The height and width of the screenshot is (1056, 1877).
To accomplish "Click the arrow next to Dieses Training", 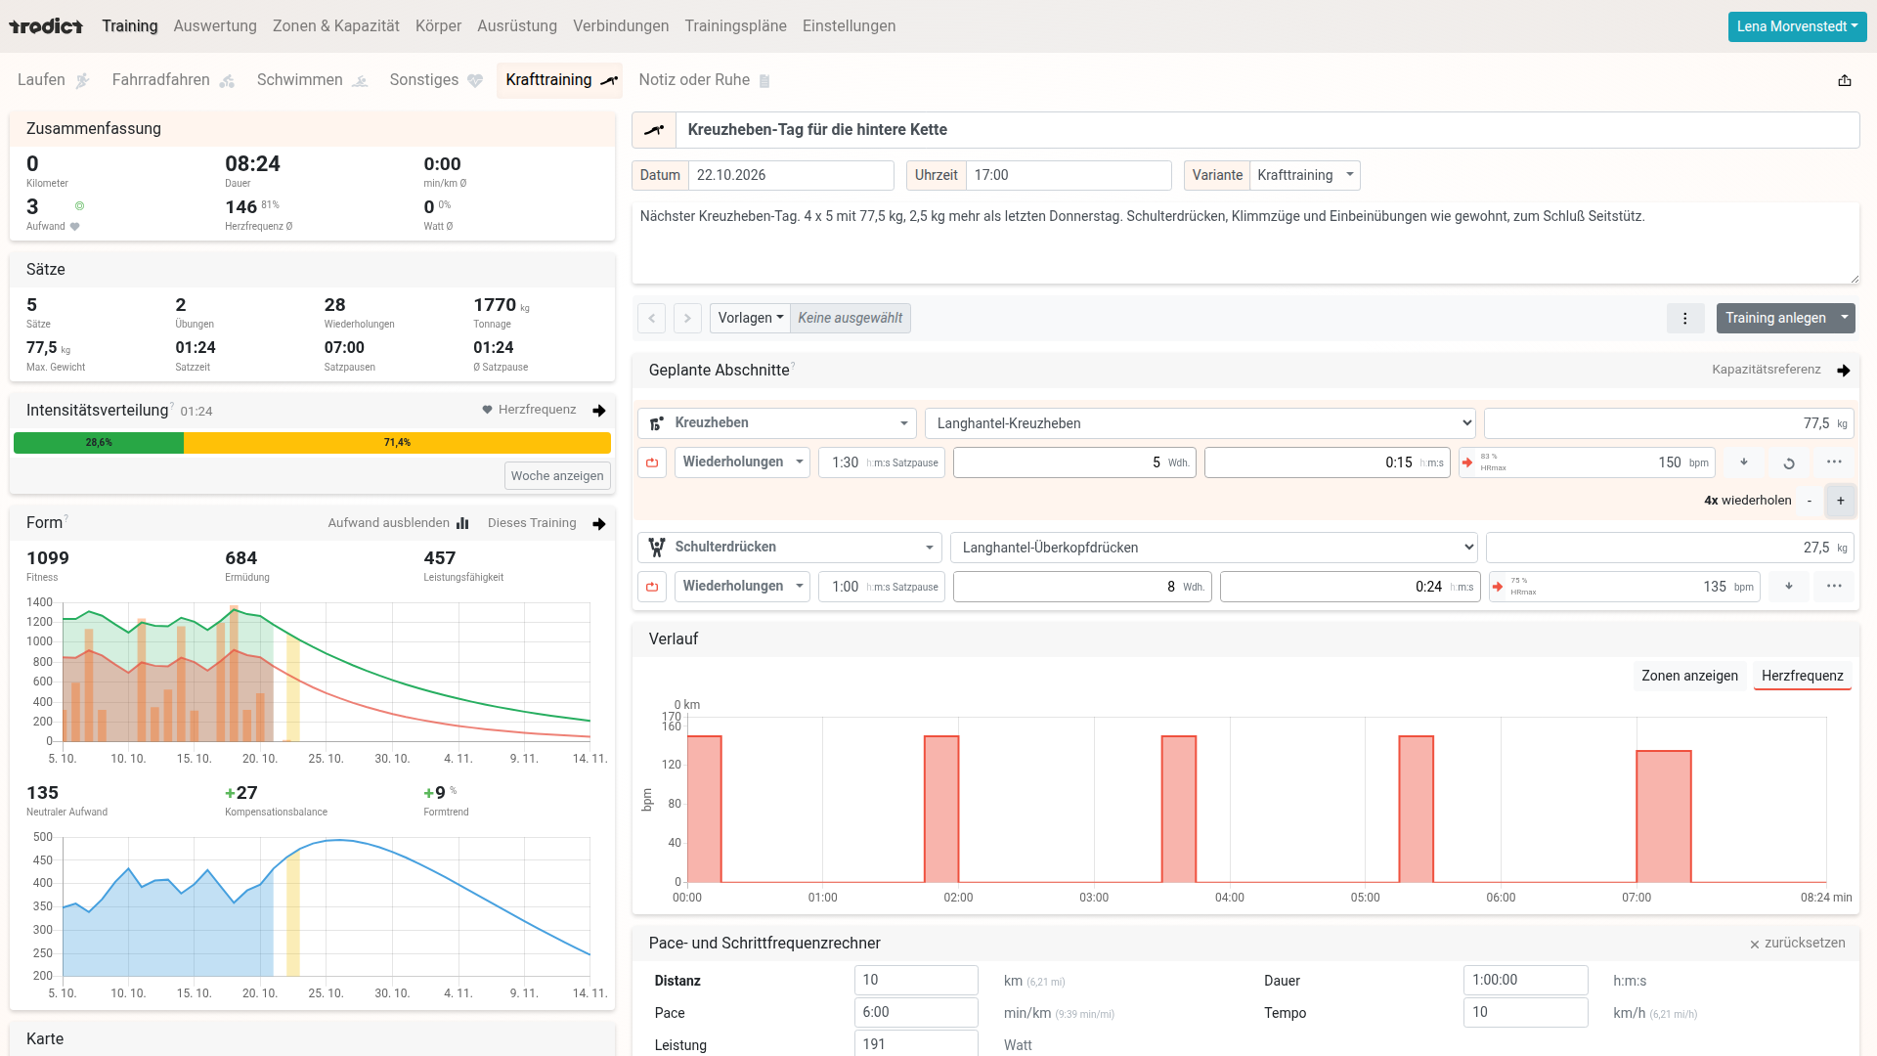I will tap(599, 524).
